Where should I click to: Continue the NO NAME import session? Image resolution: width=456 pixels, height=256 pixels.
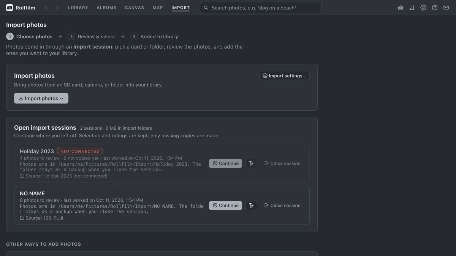[x=225, y=206]
